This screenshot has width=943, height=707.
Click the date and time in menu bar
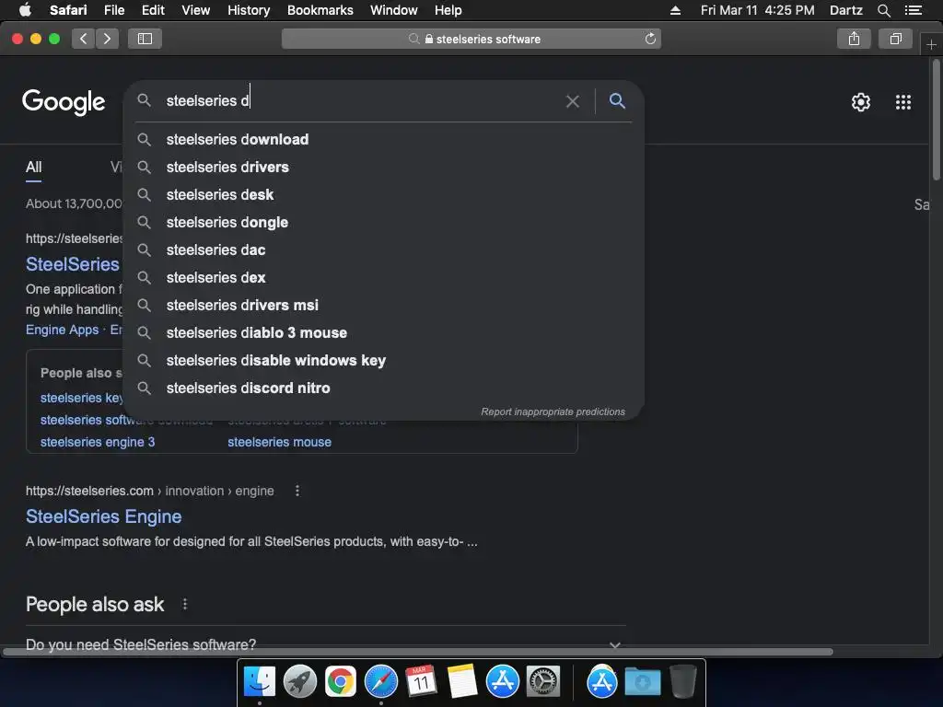click(757, 10)
